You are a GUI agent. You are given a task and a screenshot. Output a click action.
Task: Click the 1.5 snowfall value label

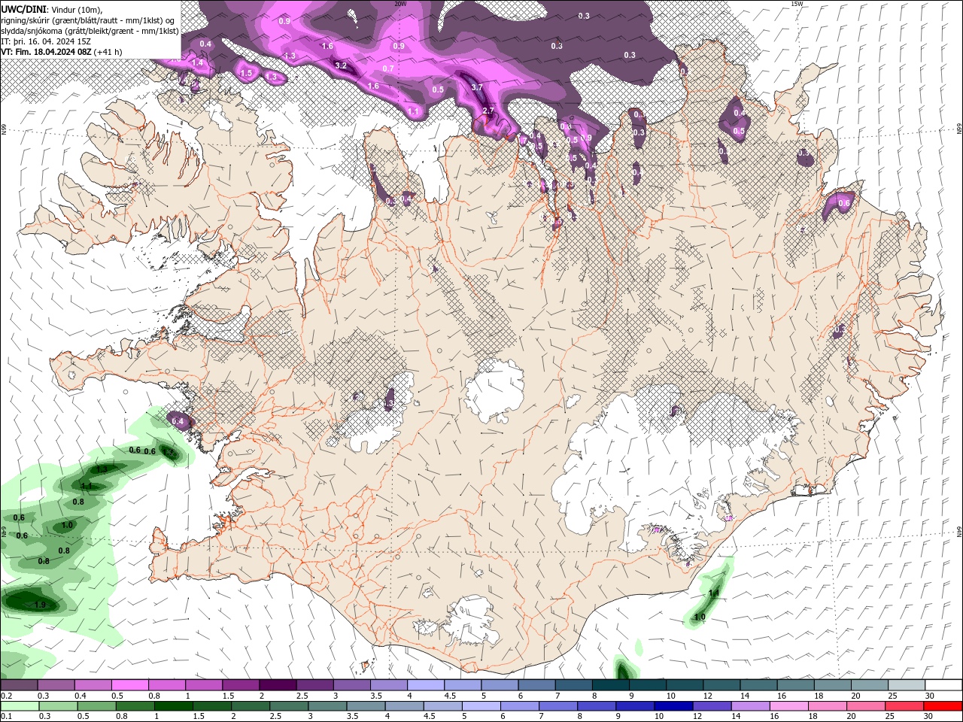click(x=246, y=73)
